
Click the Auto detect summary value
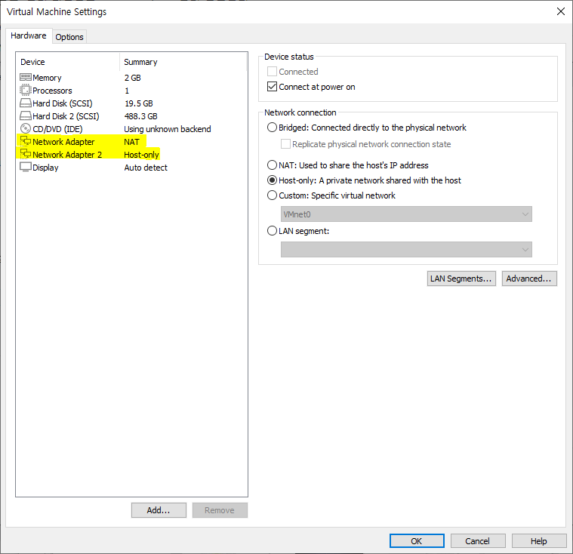146,168
